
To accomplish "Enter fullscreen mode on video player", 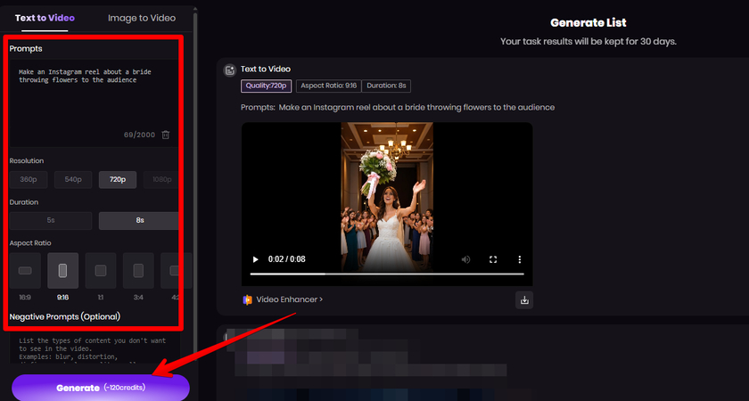I will pos(493,259).
